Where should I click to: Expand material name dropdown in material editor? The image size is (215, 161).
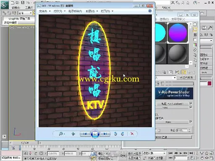[175, 78]
